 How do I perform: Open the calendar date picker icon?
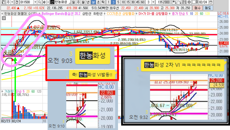pyautogui.click(x=211, y=2)
